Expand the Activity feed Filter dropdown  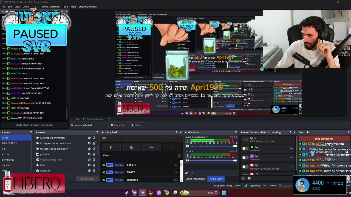(x=108, y=155)
